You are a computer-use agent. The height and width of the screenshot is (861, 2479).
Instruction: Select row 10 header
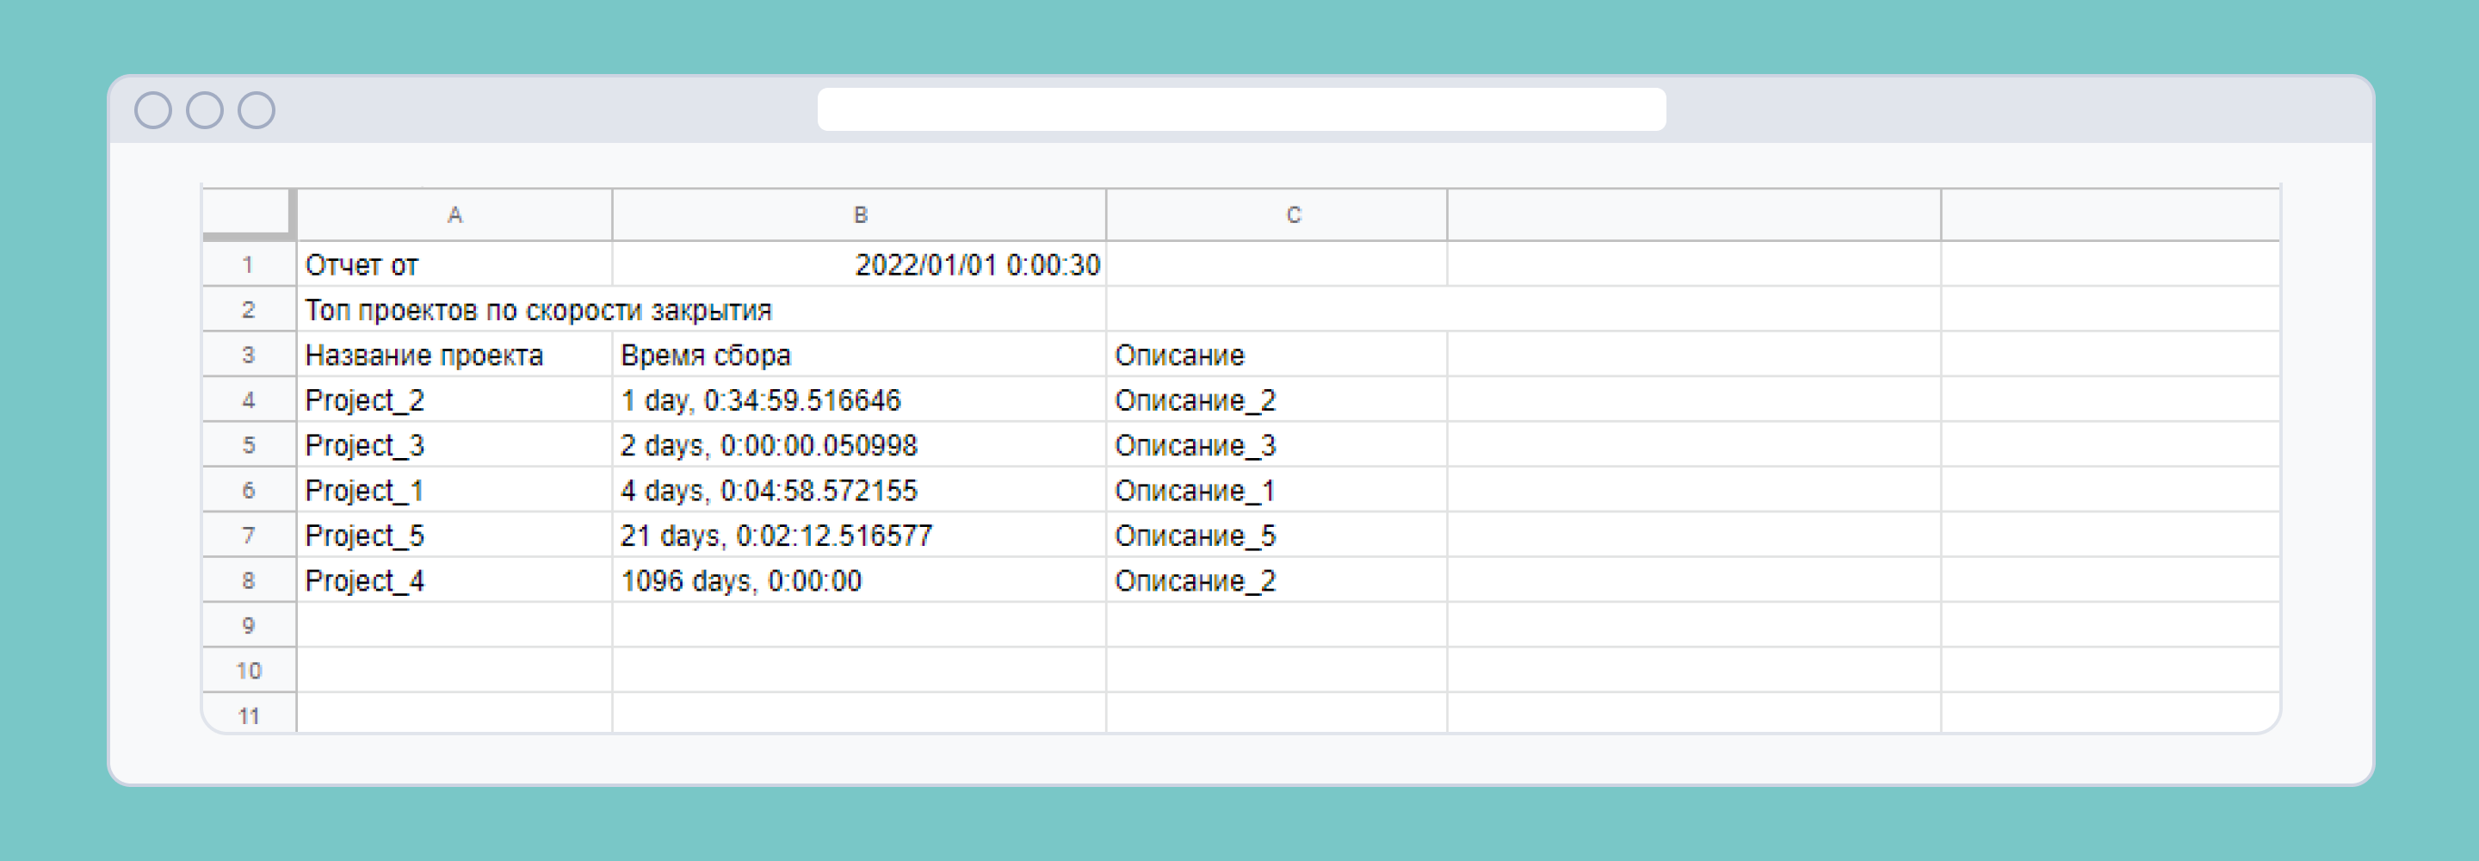click(x=248, y=671)
